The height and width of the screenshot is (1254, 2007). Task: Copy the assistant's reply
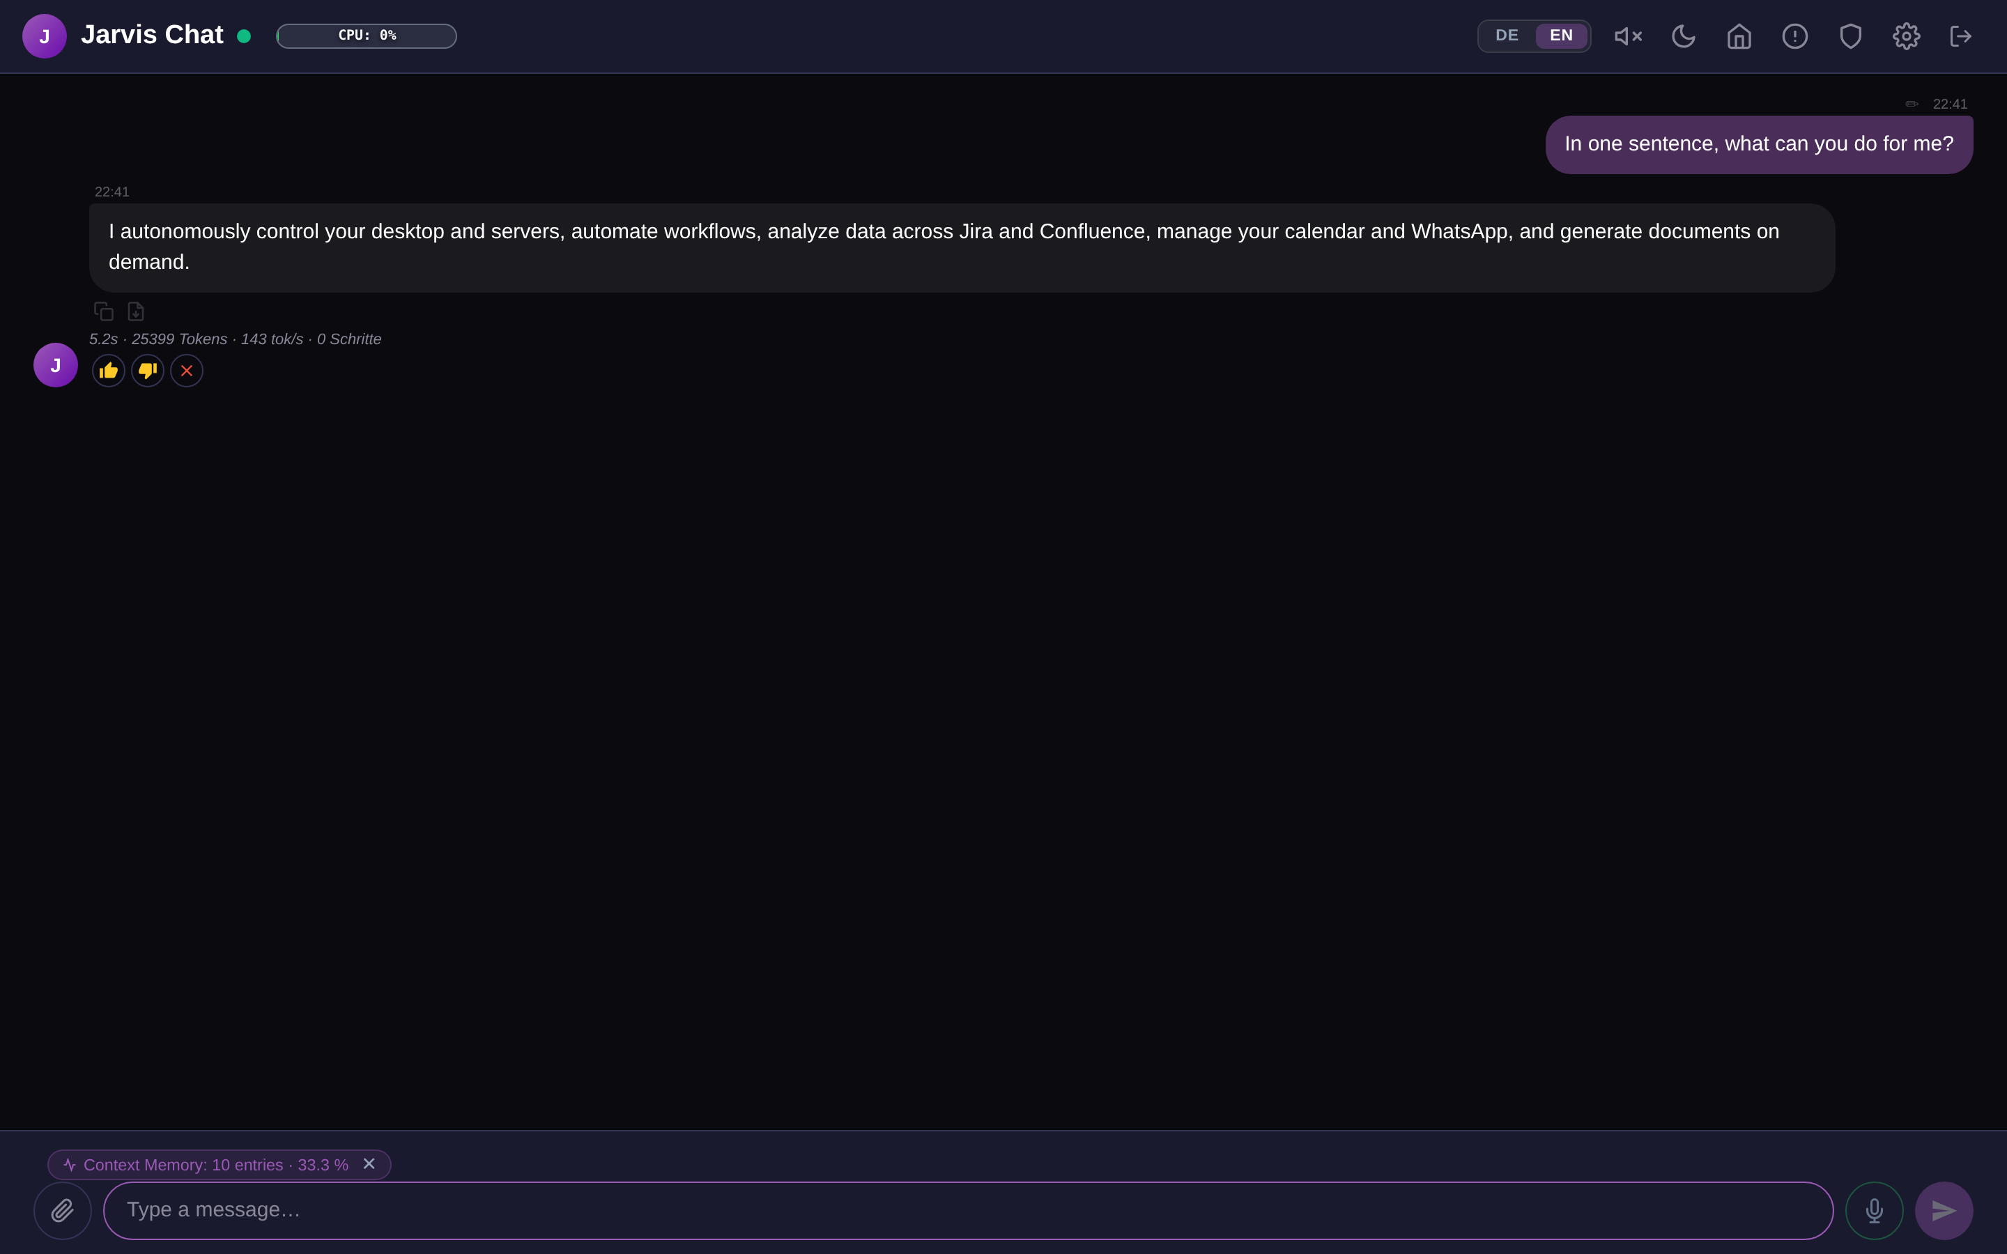click(x=104, y=311)
